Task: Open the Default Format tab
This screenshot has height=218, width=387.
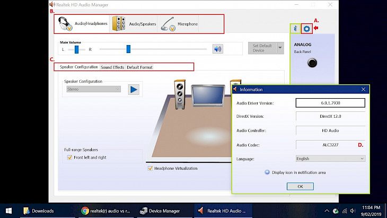Action: click(139, 67)
